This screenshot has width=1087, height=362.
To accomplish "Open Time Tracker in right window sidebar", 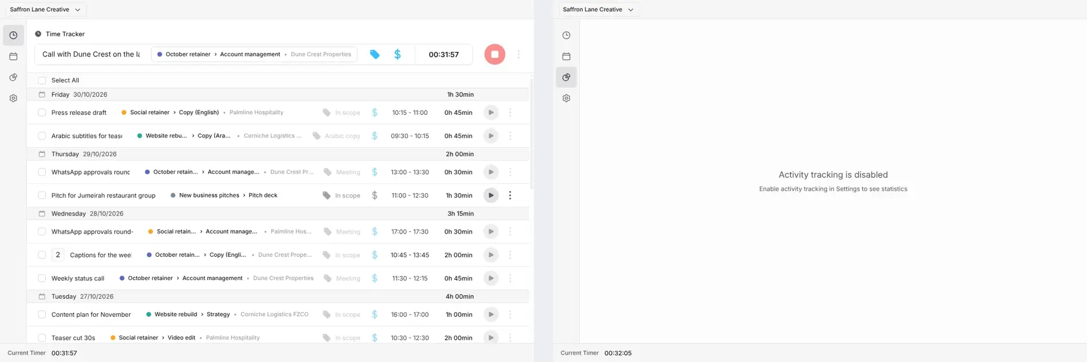I will (566, 35).
